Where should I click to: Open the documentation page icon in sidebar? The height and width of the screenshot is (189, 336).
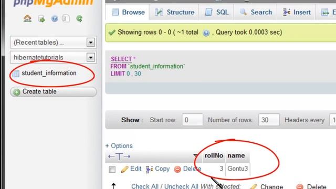(x=66, y=19)
